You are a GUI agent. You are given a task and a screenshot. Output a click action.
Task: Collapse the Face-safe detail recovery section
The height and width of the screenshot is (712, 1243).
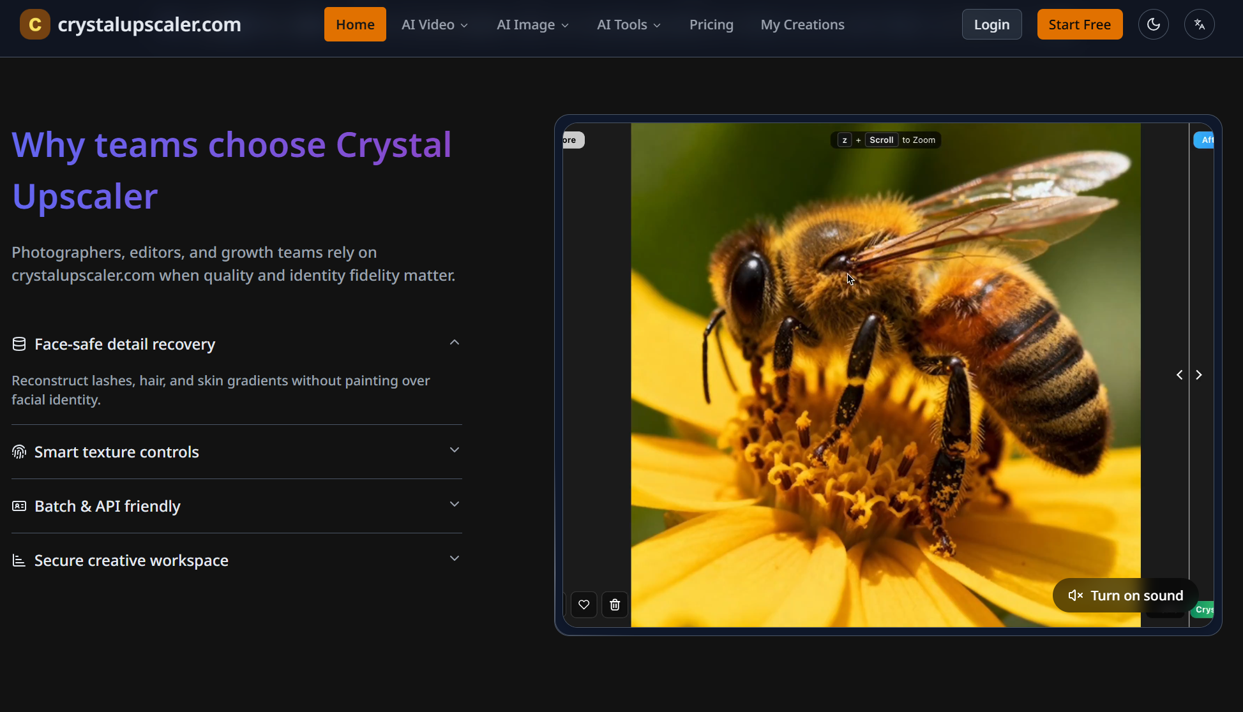pyautogui.click(x=454, y=343)
